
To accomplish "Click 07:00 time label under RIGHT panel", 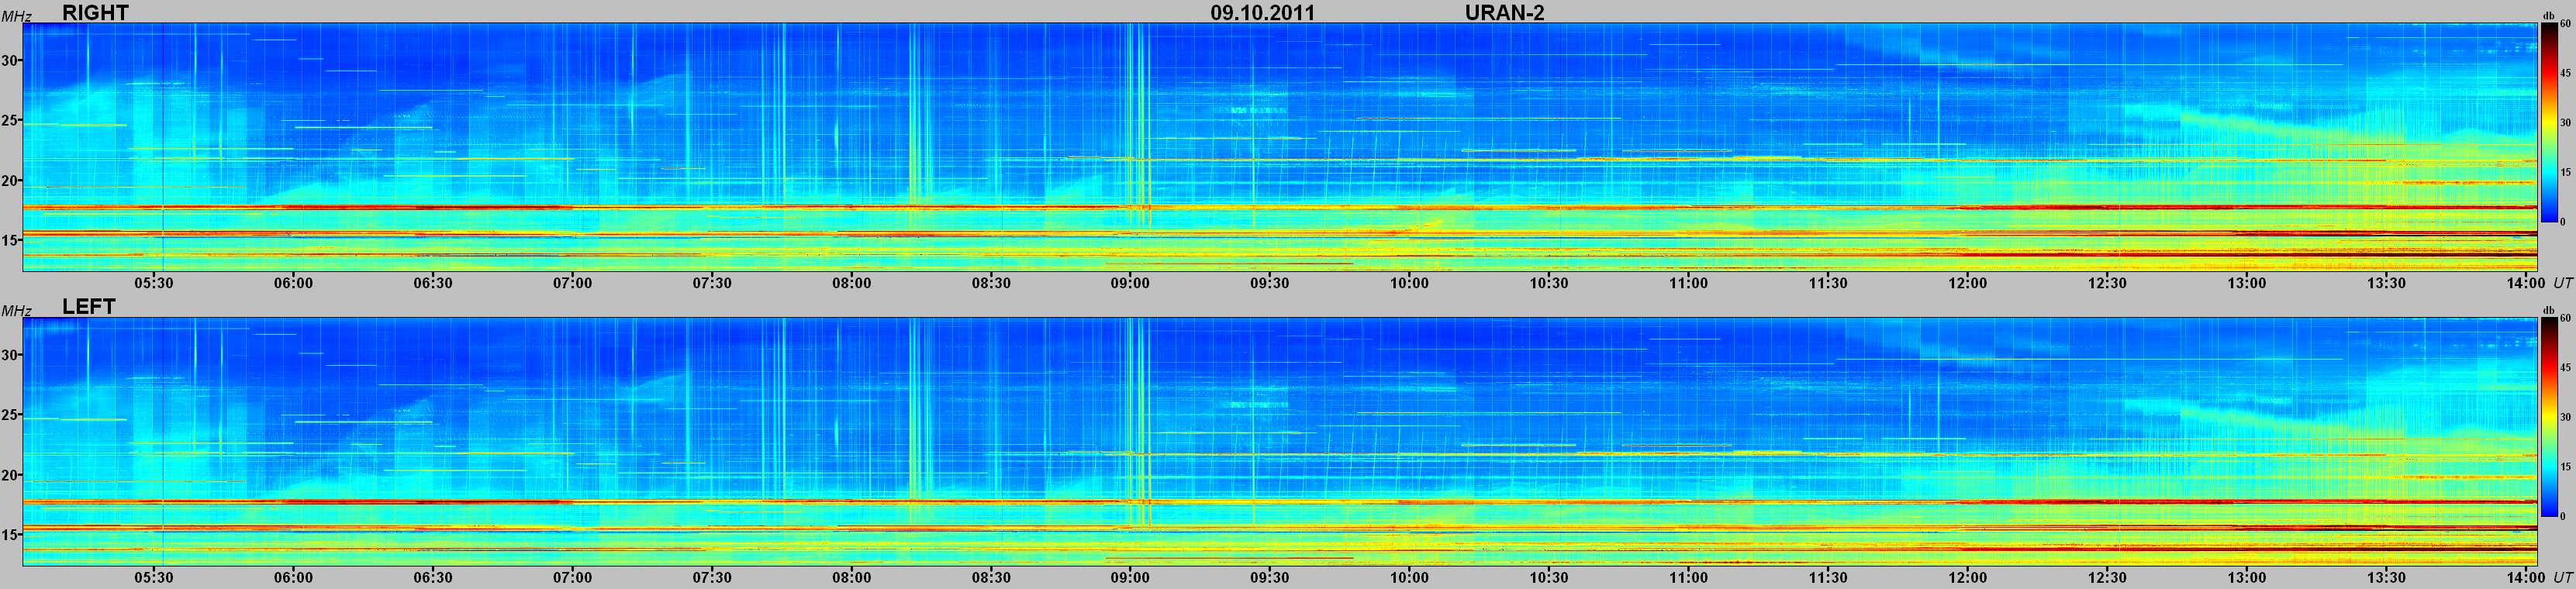I will click(x=572, y=283).
